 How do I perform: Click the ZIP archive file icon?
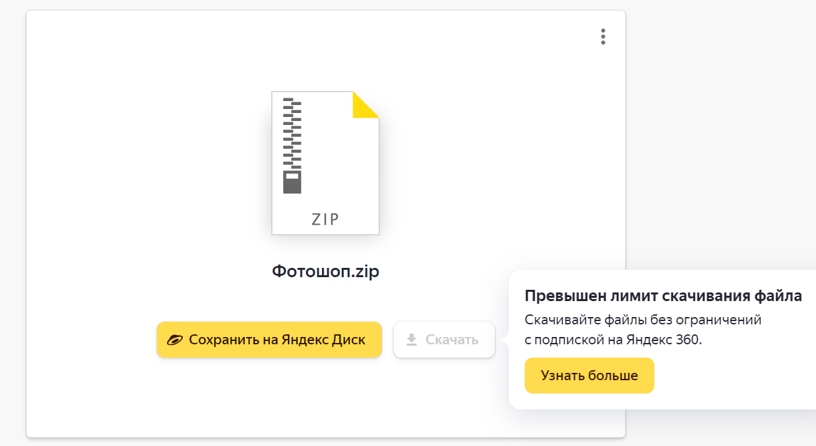point(325,163)
